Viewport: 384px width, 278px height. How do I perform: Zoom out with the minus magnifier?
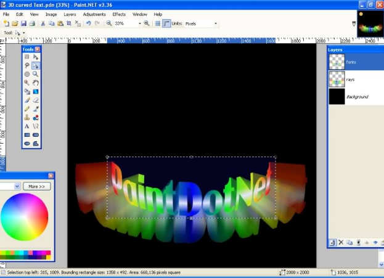pyautogui.click(x=109, y=23)
